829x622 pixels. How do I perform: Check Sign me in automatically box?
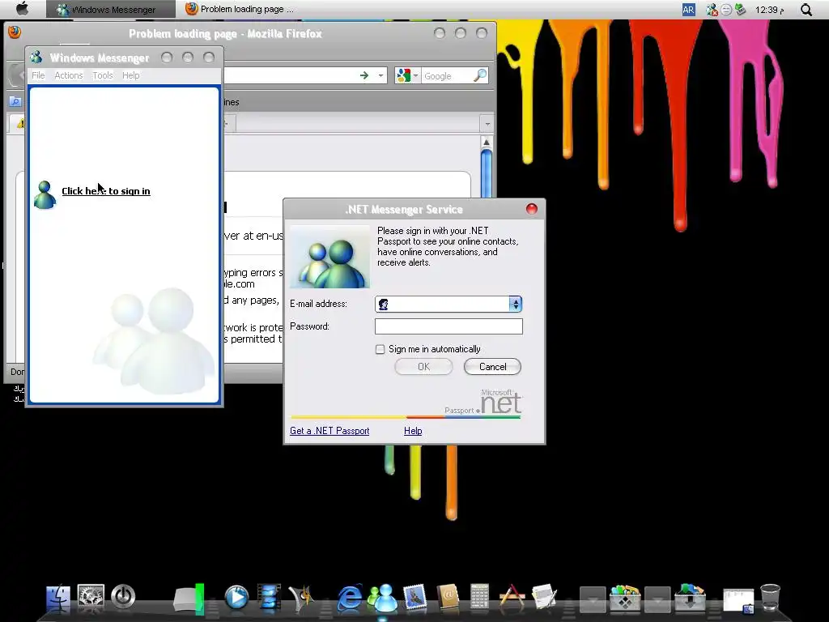click(380, 349)
